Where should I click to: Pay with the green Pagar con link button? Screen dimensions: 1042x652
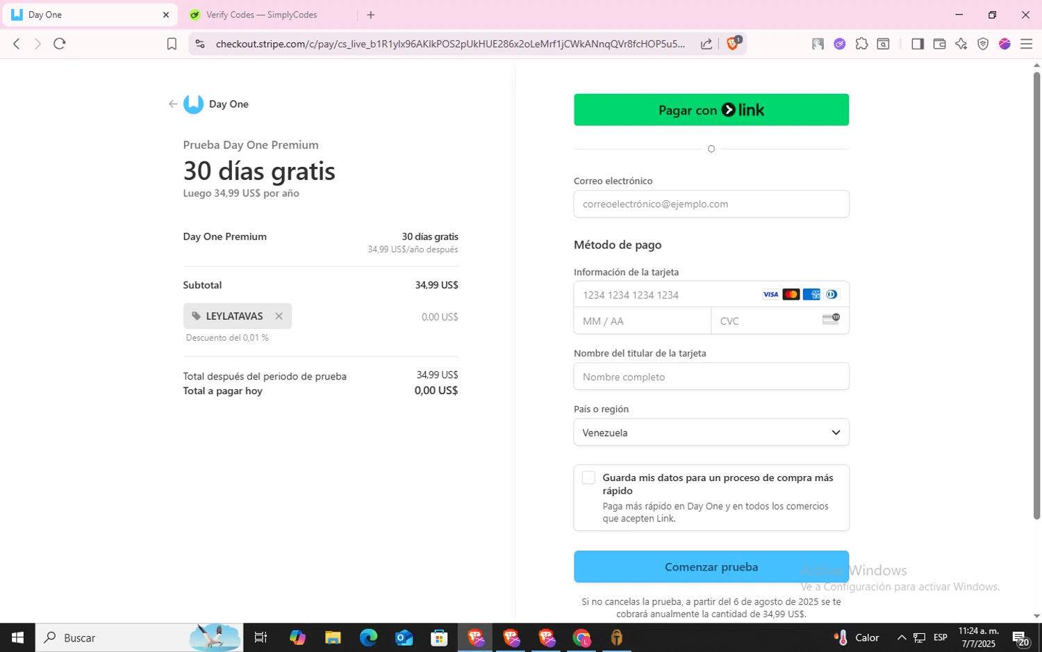711,110
